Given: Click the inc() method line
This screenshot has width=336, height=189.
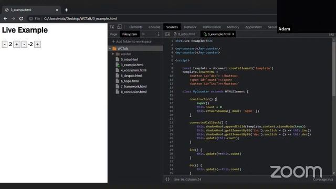Looking at the screenshot, I should pyautogui.click(x=196, y=150).
